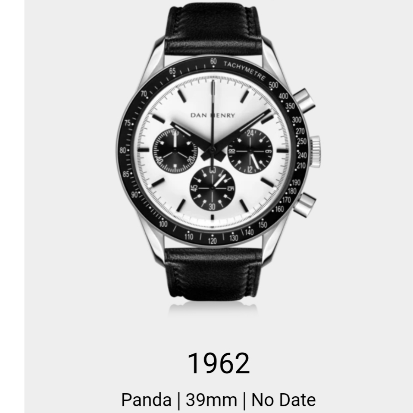The image size is (413, 413).
Task: Click the 250 marking near the crown
Action: pos(302,141)
